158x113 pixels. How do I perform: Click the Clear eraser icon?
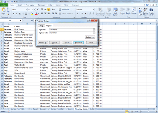pyautogui.click(x=140, y=15)
